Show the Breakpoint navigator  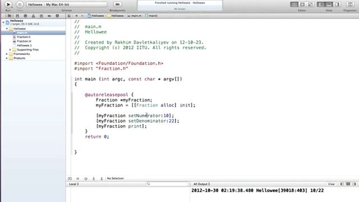click(x=49, y=16)
